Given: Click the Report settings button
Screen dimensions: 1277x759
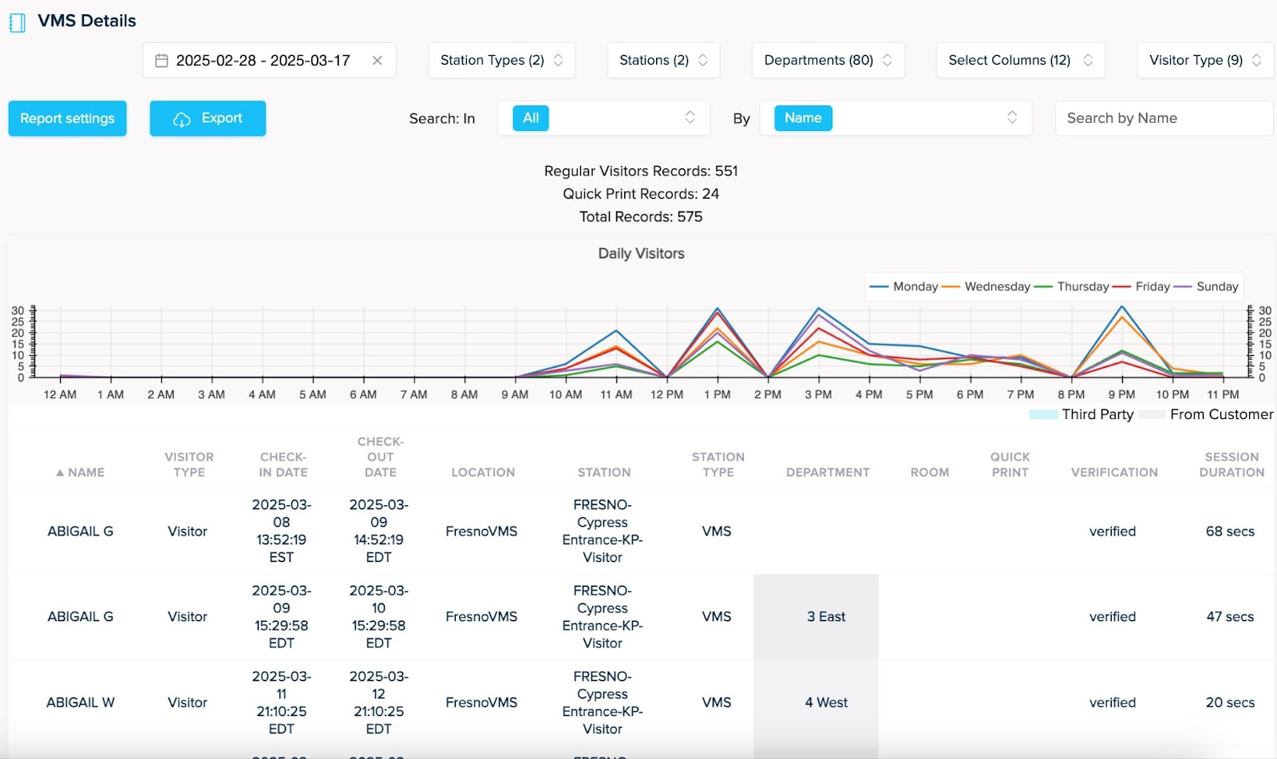Looking at the screenshot, I should point(68,118).
